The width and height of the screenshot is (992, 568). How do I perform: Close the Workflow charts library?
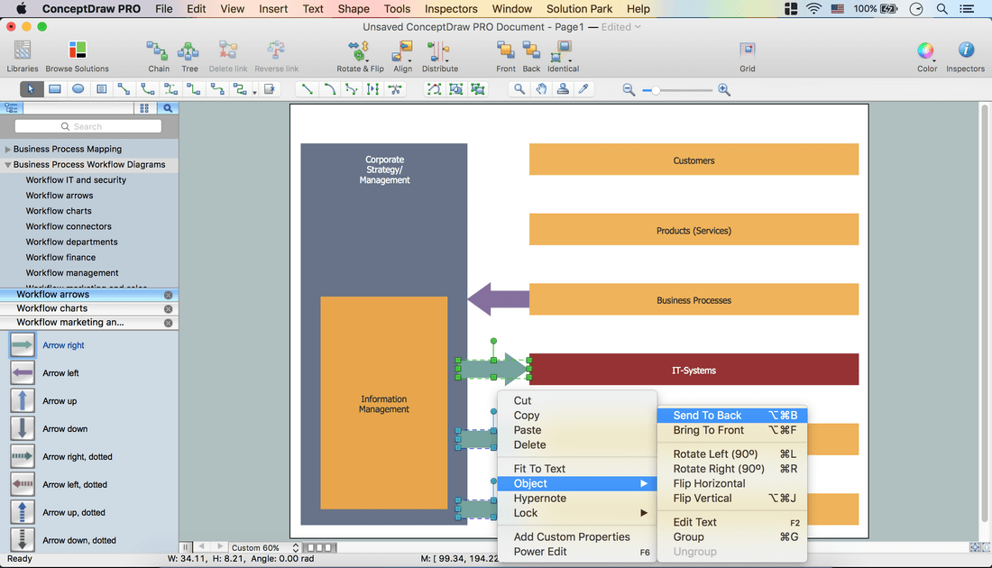[168, 309]
